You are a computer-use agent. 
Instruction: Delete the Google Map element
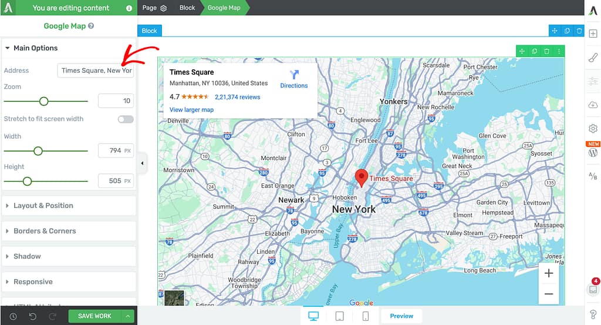coord(547,51)
